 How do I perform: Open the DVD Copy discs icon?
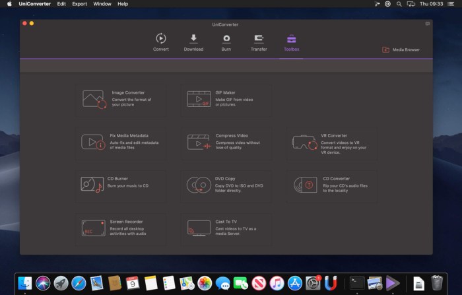[199, 185]
